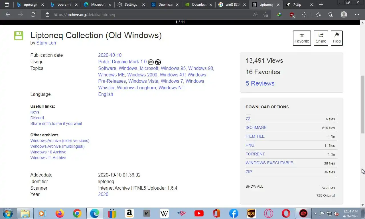Open the profile avatar icon
365x219 pixels.
344,15
